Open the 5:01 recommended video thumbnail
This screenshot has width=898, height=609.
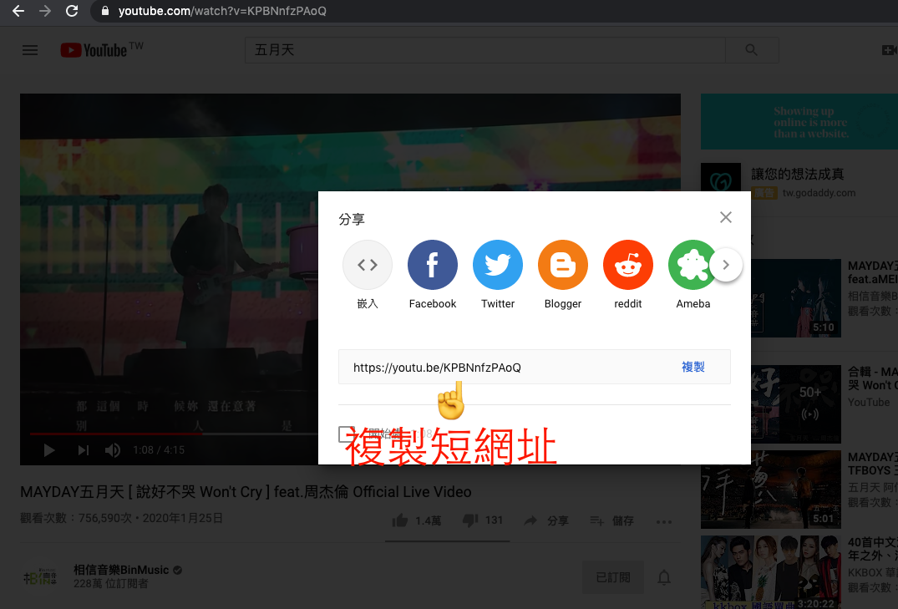point(771,490)
